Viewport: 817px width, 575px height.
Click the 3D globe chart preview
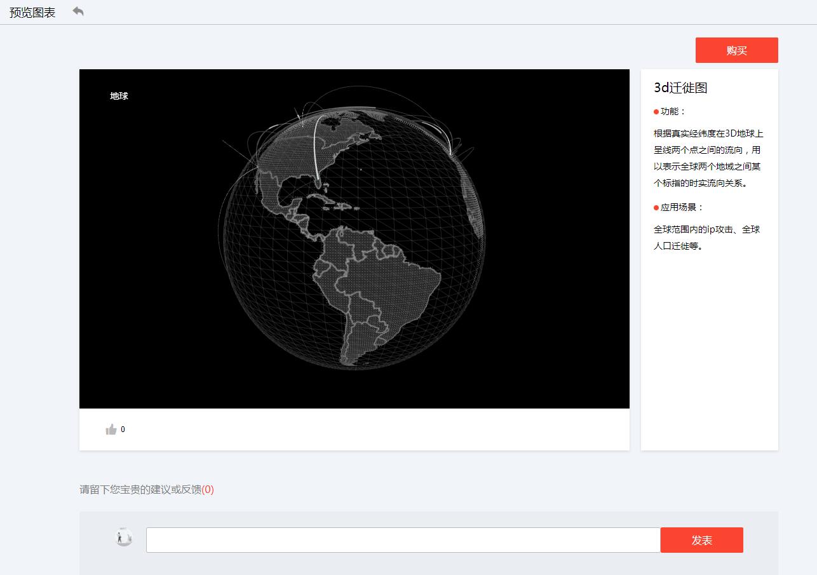[354, 239]
